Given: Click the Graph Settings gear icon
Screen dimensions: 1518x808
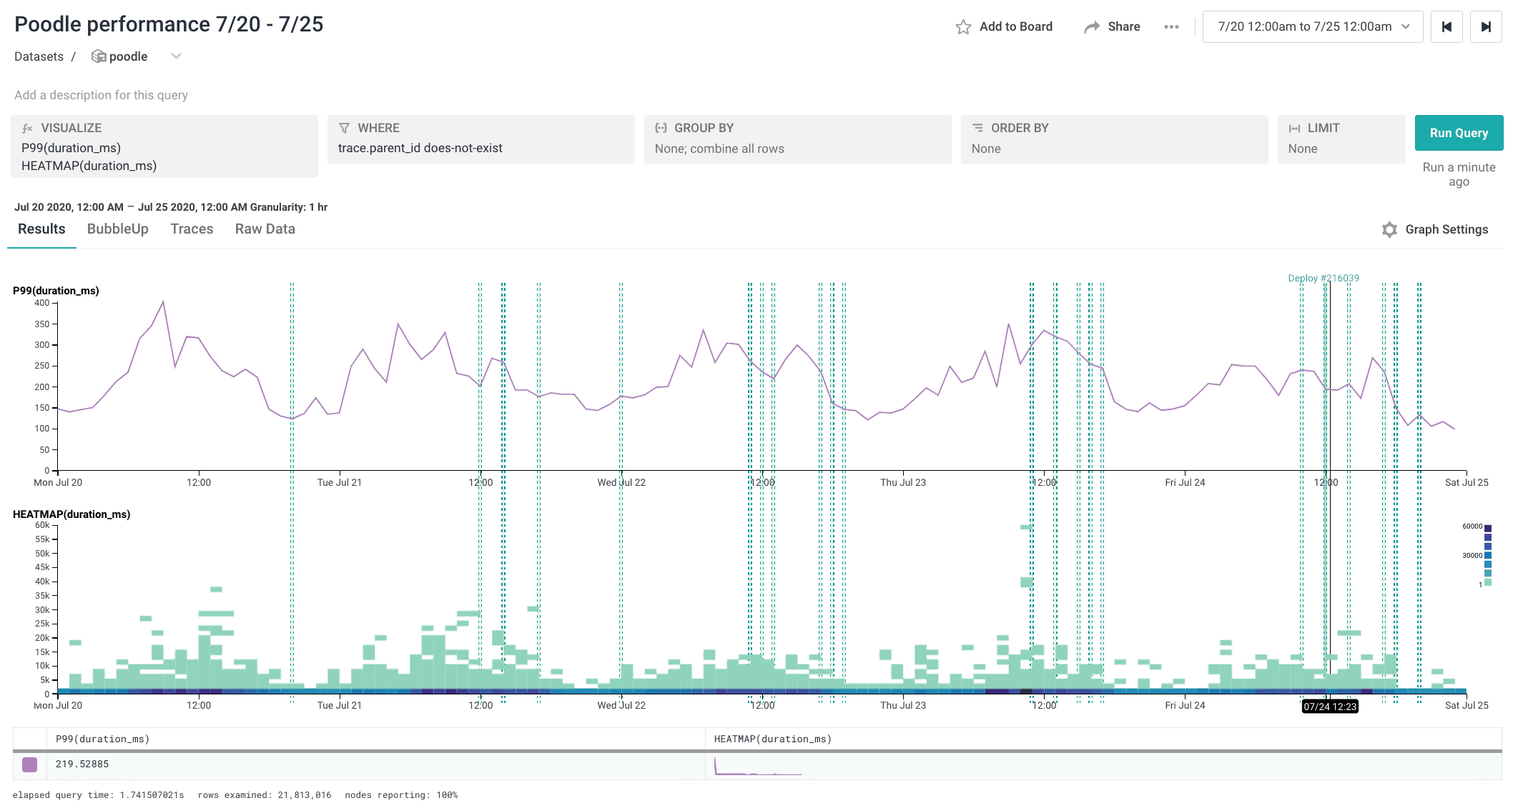Looking at the screenshot, I should [x=1389, y=229].
